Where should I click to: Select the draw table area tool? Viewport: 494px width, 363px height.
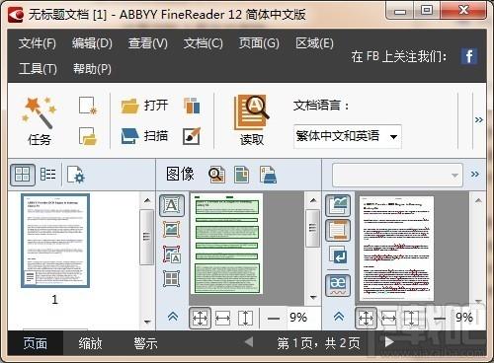coord(172,279)
